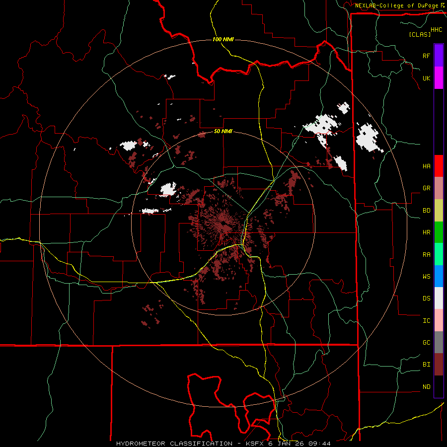Click the "HA" legend label

click(426, 166)
